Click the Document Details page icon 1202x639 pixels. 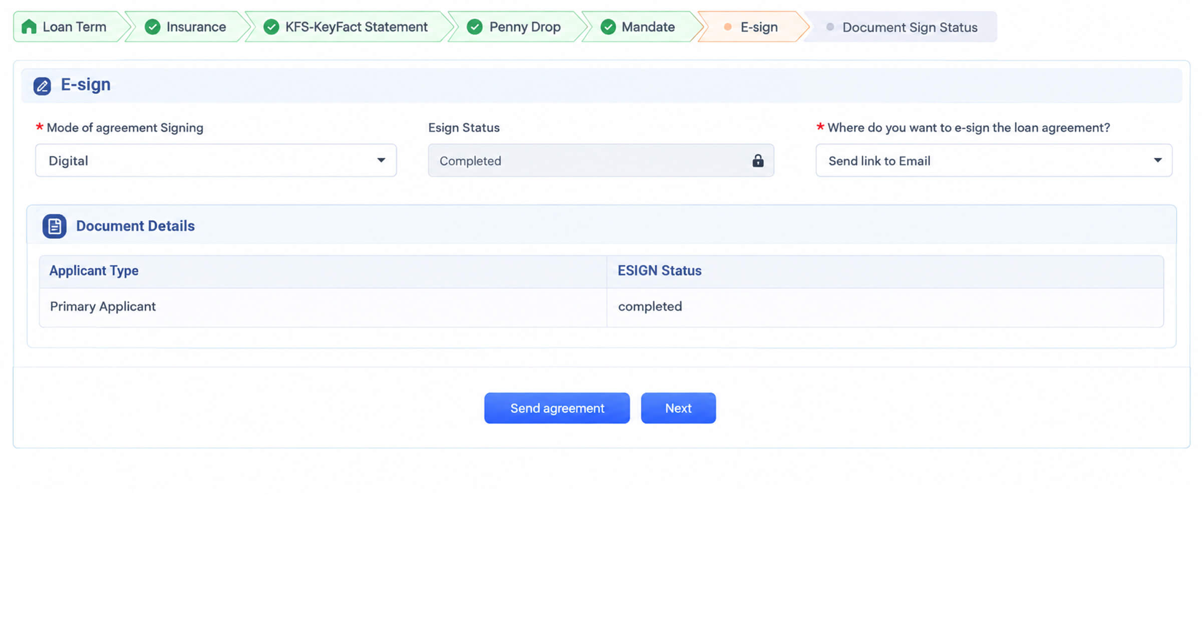(x=55, y=226)
